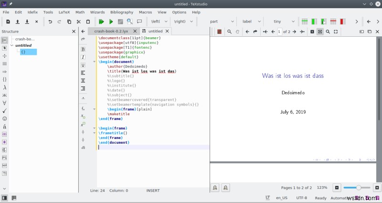Viewport: 382px width, 203px height.
Task: Toggle the underline formatting button
Action: tap(83, 64)
